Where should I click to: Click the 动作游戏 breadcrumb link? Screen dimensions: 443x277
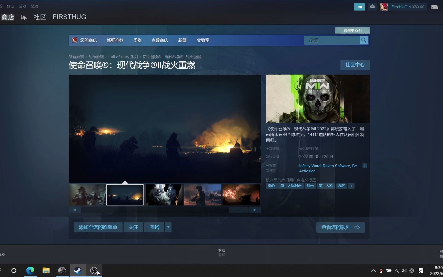[96, 57]
